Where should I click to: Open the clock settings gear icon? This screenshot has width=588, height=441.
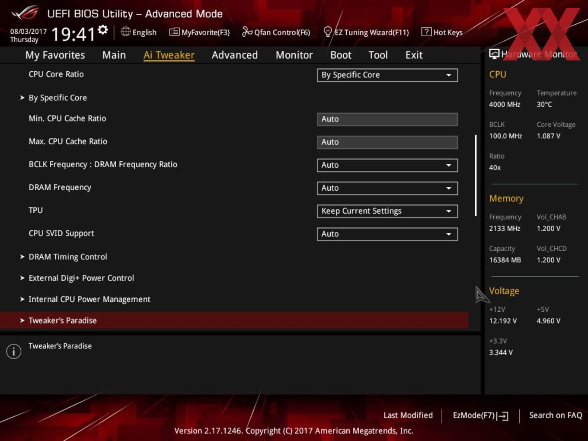coord(102,30)
